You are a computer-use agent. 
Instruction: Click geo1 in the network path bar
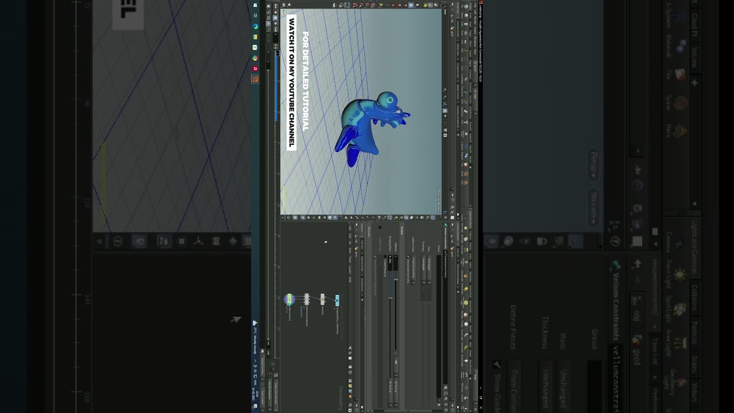pos(356,252)
